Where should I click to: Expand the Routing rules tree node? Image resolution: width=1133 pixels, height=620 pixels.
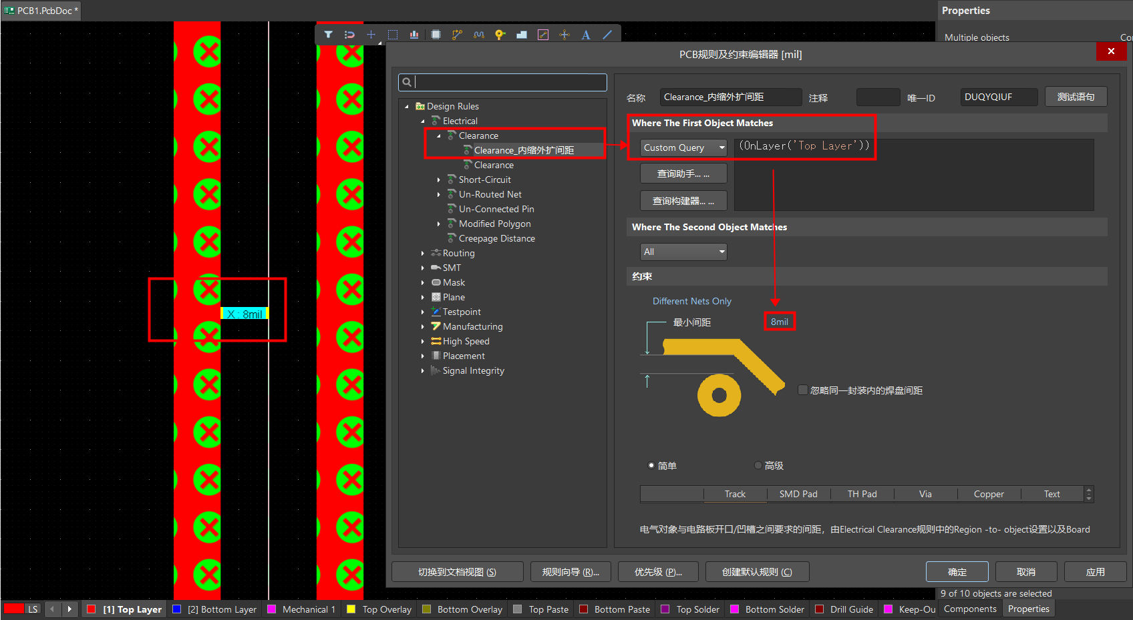(423, 254)
